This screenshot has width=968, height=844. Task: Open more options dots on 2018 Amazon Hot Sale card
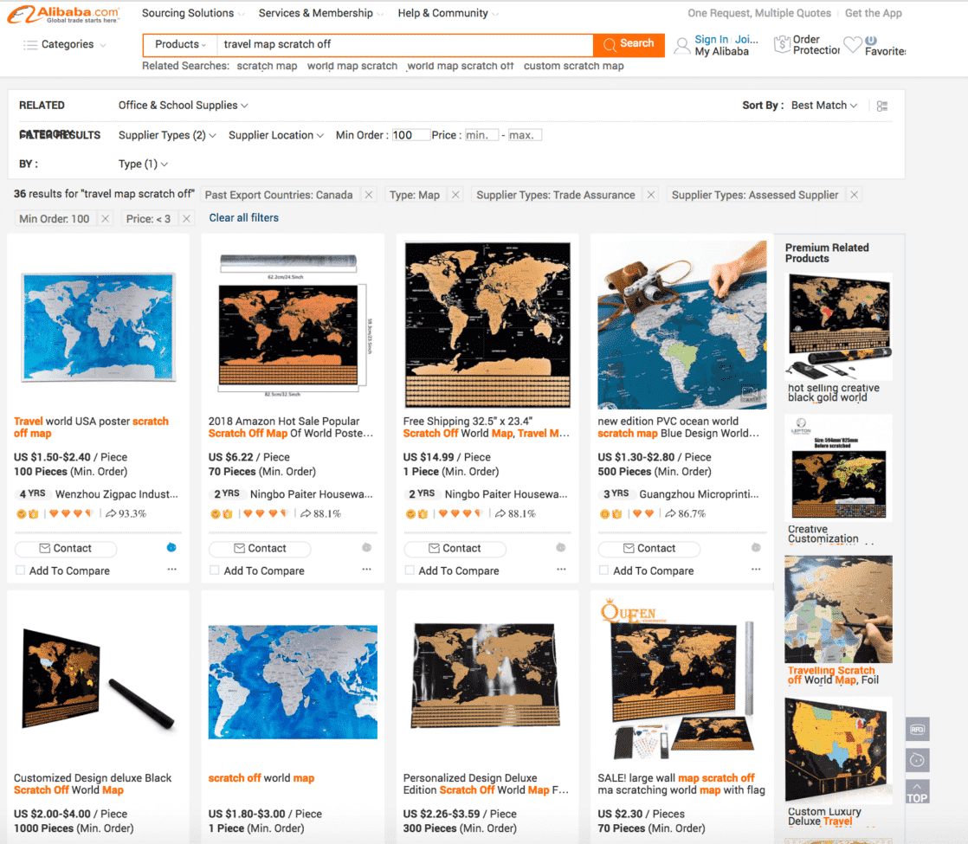click(x=367, y=570)
